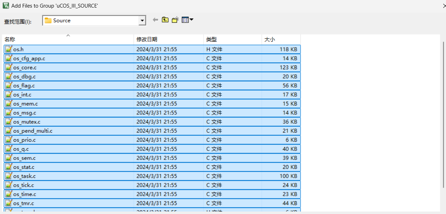Image resolution: width=446 pixels, height=214 pixels.
Task: Sort files by 大小 column
Action: pos(281,39)
